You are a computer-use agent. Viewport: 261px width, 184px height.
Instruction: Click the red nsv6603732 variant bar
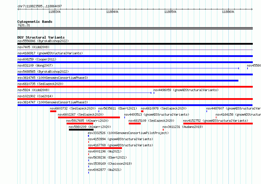pyautogui.click(x=53, y=111)
